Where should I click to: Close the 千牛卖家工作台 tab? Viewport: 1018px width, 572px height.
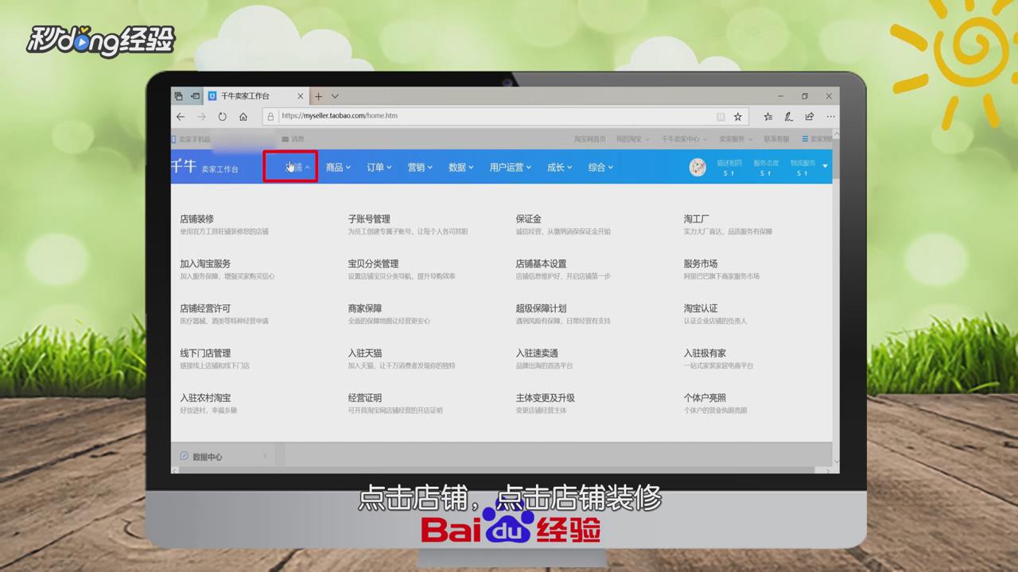click(301, 96)
